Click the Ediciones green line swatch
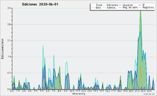 (104, 5)
